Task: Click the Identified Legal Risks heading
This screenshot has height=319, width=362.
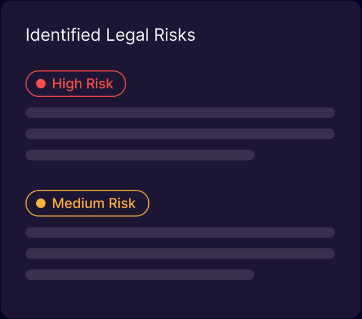Action: (110, 35)
